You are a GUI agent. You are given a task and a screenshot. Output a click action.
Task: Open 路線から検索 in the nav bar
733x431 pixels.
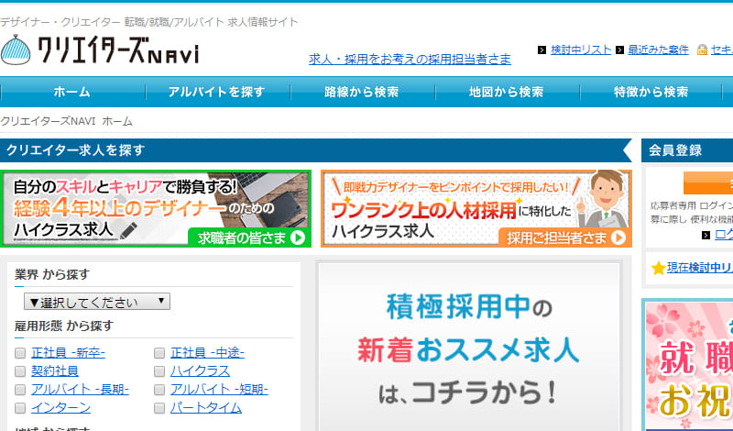[x=362, y=92]
